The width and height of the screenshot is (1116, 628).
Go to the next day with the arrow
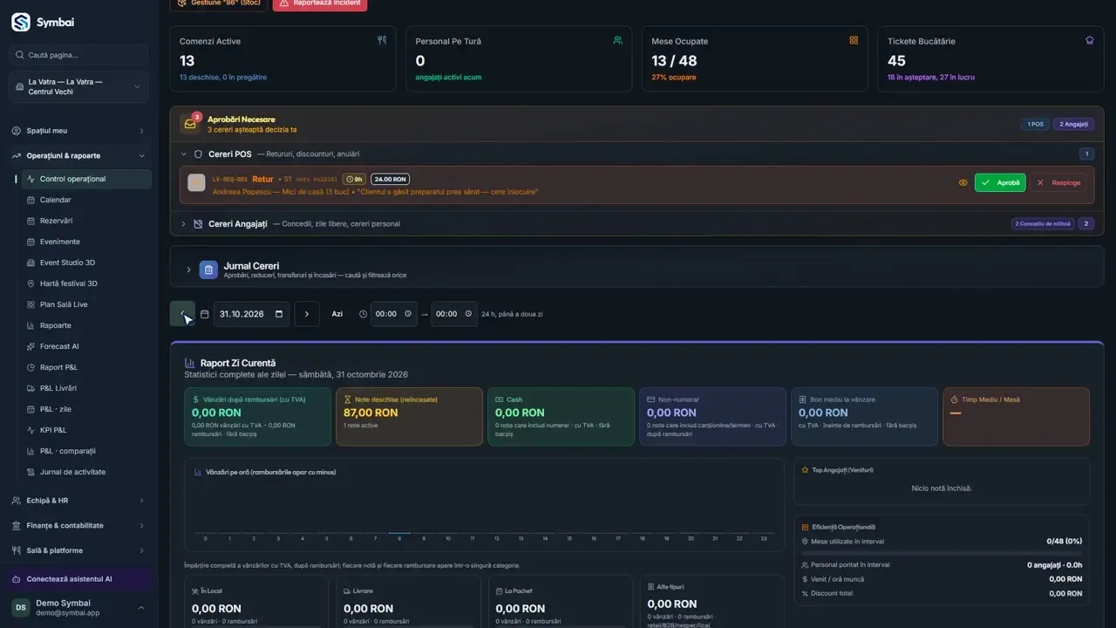(307, 314)
